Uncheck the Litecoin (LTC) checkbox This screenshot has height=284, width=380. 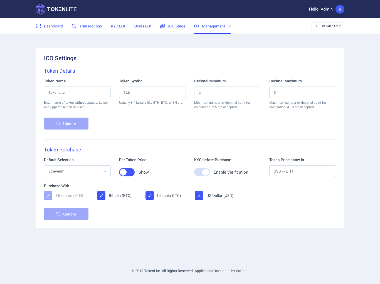(150, 196)
